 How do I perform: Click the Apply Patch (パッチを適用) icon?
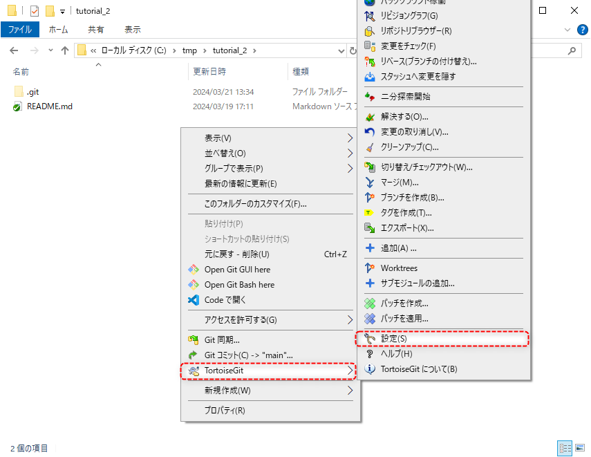370,319
